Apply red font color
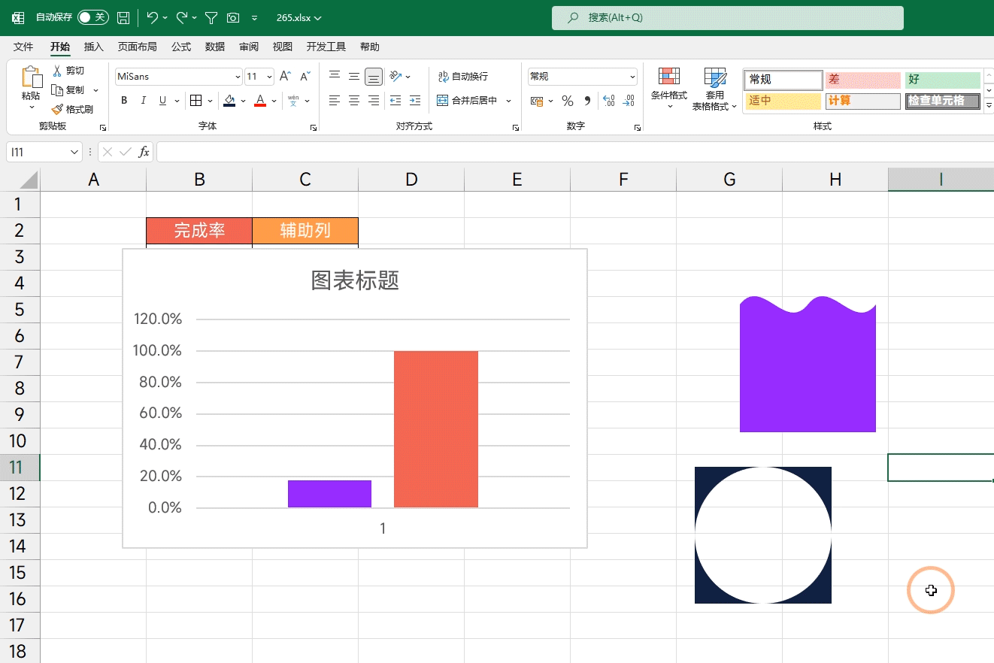The image size is (994, 663). click(x=260, y=101)
